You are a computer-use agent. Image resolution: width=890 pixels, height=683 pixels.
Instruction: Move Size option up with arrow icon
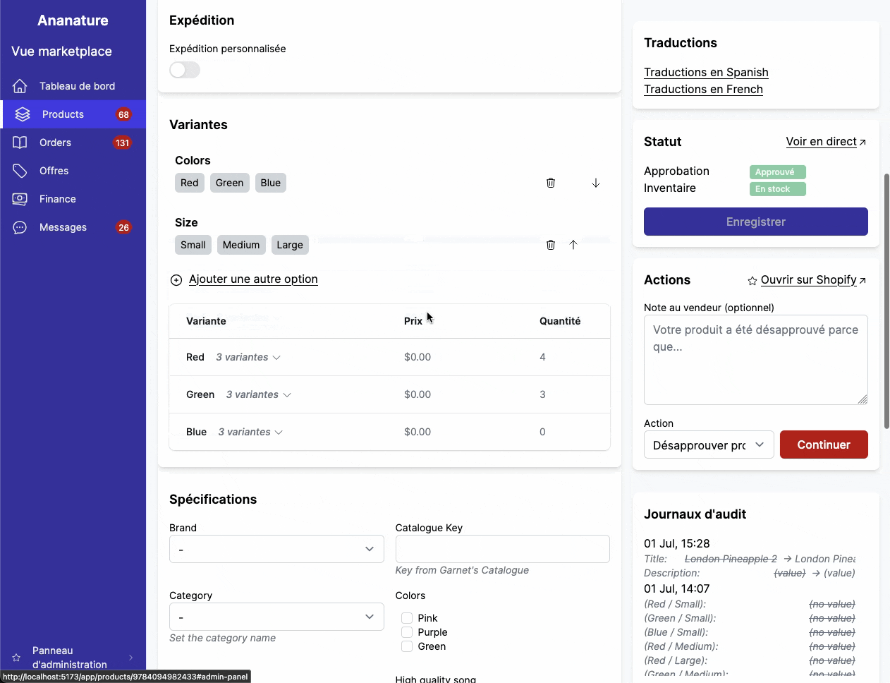point(573,245)
